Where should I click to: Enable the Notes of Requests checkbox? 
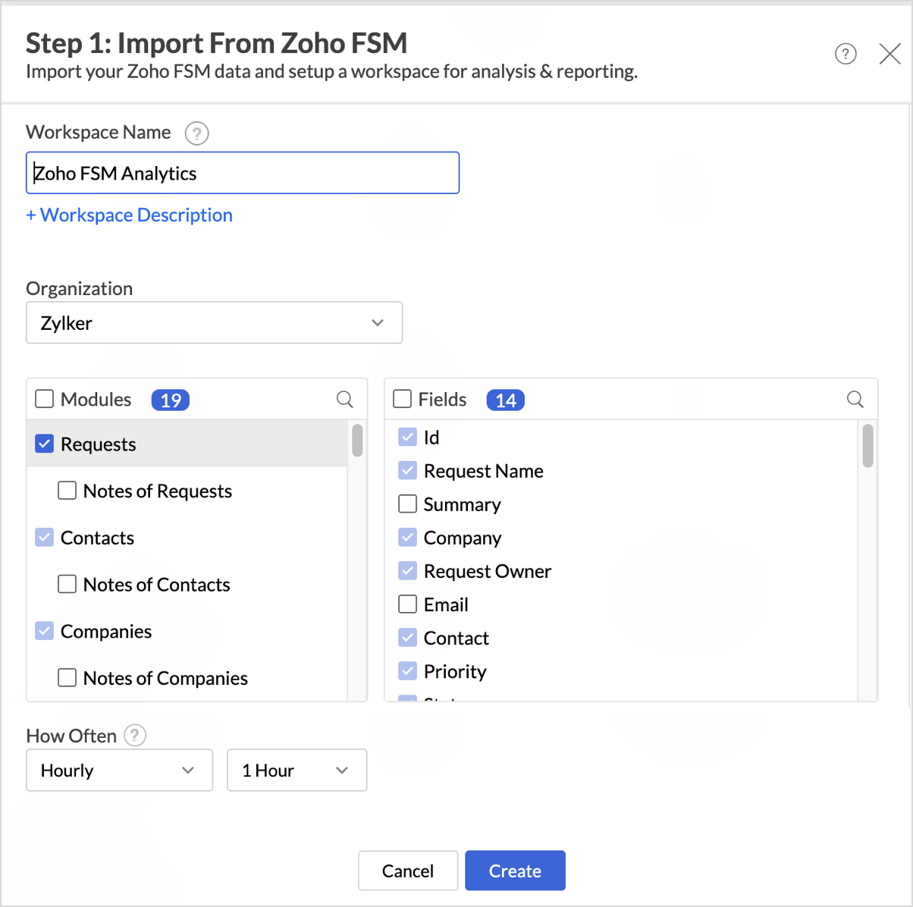(67, 491)
